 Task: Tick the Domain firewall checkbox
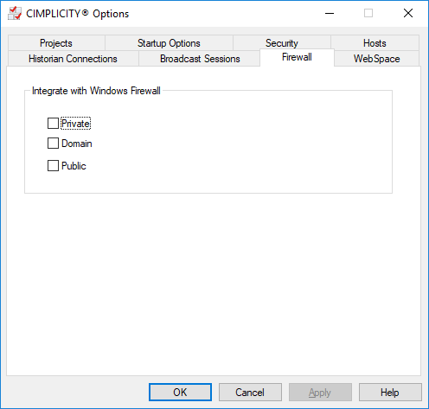53,144
